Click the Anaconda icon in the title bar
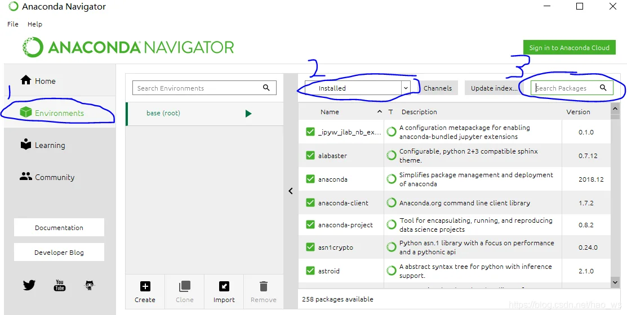 [13, 6]
